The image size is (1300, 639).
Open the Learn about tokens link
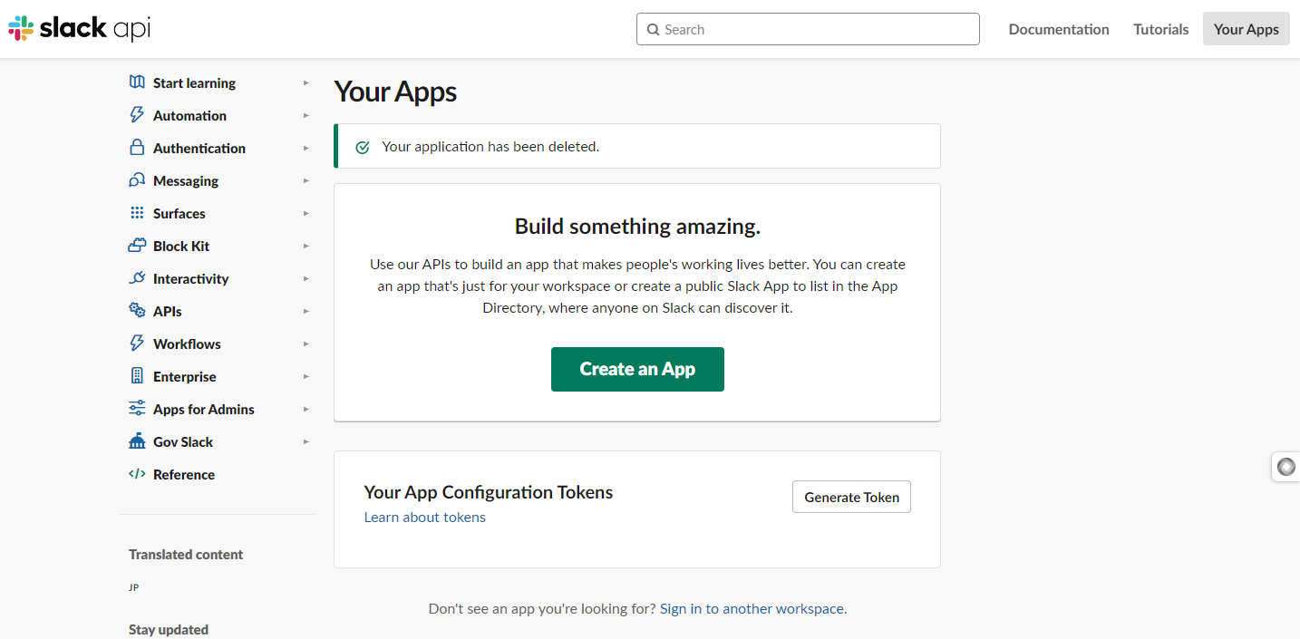tap(424, 518)
